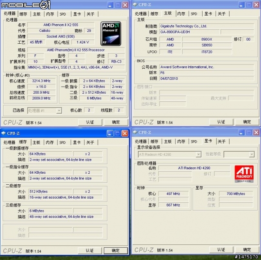Click Award Software International BIOS field

pos(207,67)
